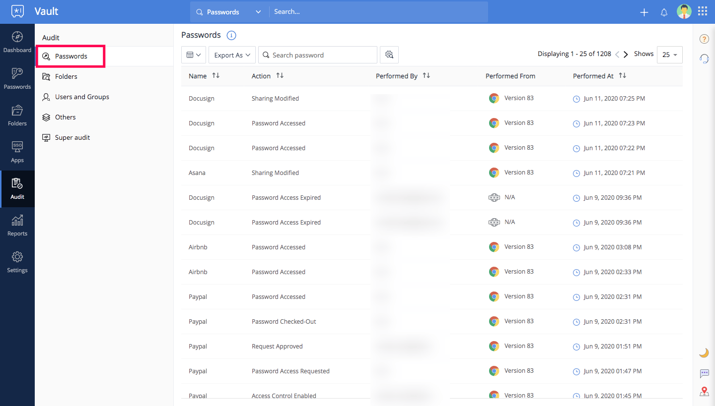Toggle dark mode with the moon icon
715x406 pixels.
pos(704,352)
